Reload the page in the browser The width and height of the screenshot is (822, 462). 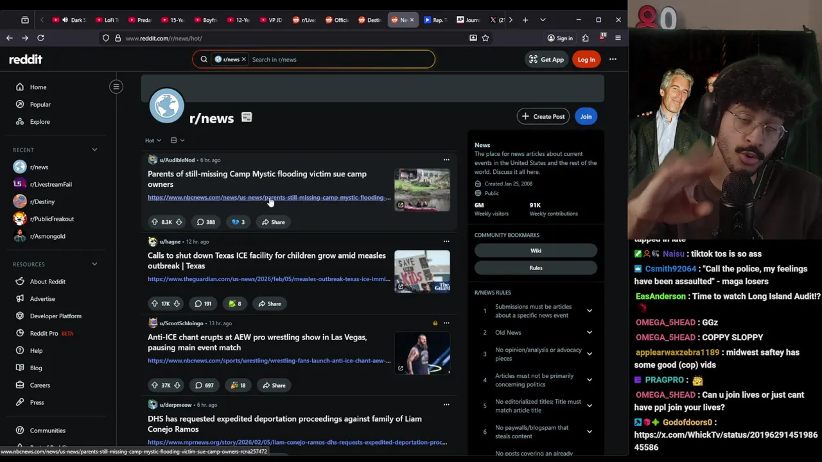(x=40, y=38)
